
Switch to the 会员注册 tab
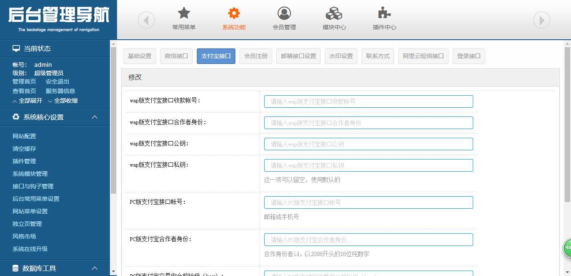256,56
